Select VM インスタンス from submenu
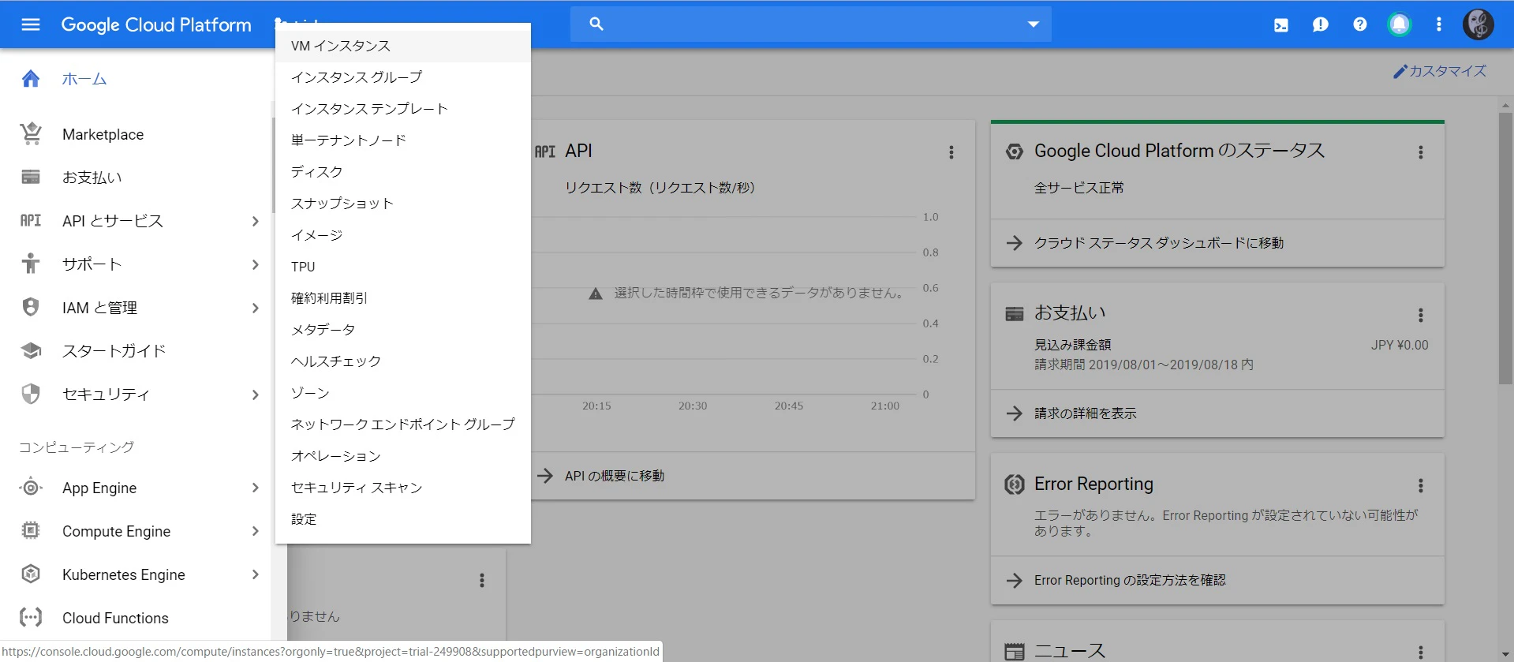This screenshot has height=662, width=1514. pyautogui.click(x=402, y=46)
